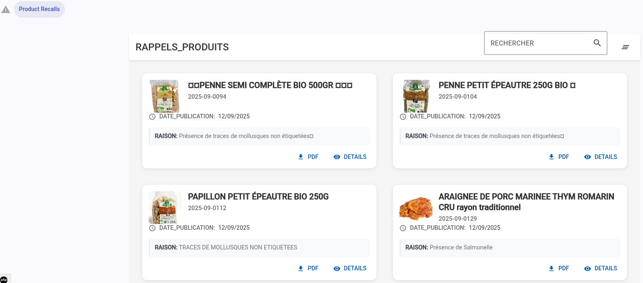Click the PHP debug icon at bottom-left
Viewport: 643px width, 283px height.
tap(4, 279)
